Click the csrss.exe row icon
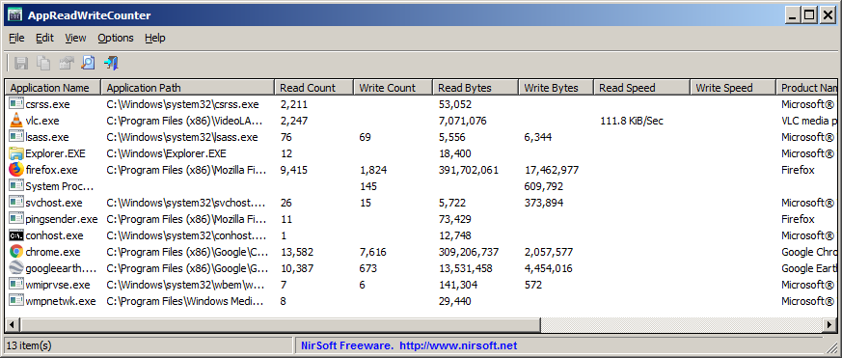 click(16, 104)
